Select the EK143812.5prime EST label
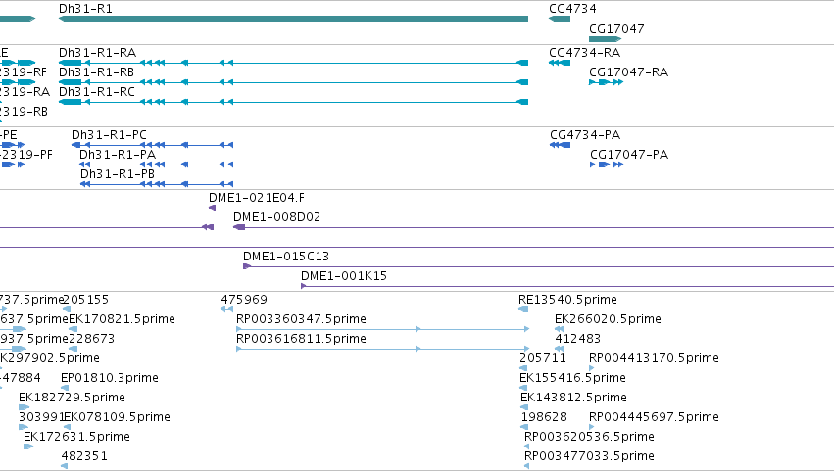The width and height of the screenshot is (834, 471). pyautogui.click(x=573, y=398)
